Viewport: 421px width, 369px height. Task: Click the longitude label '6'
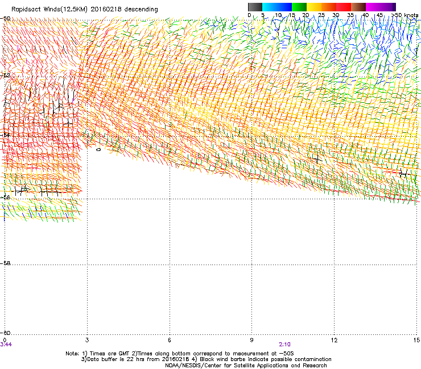(x=170, y=340)
